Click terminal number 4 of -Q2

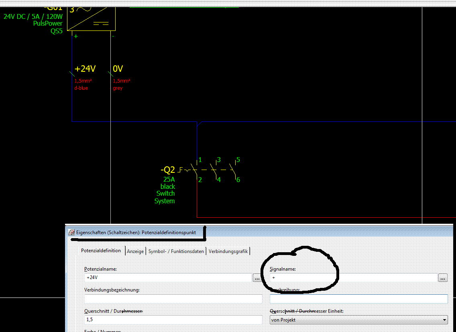click(x=219, y=180)
